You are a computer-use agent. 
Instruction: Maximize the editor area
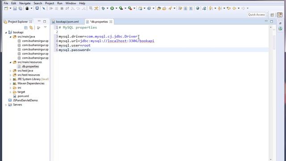[272, 21]
